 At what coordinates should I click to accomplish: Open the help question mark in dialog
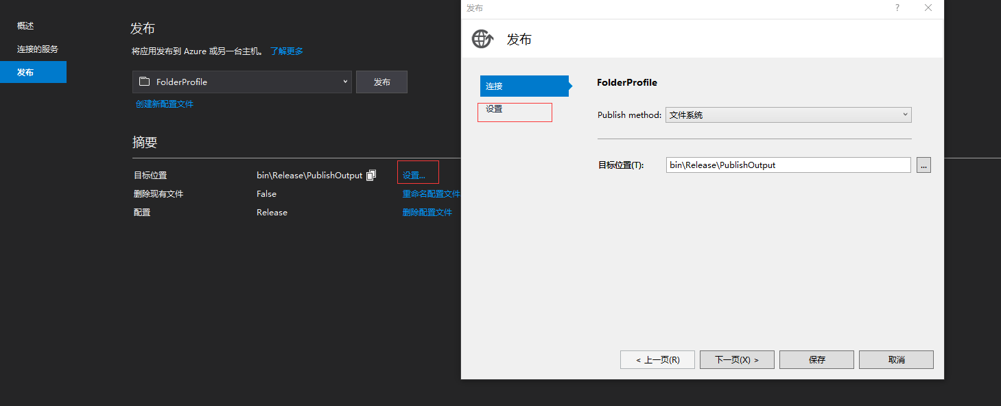[x=897, y=8]
